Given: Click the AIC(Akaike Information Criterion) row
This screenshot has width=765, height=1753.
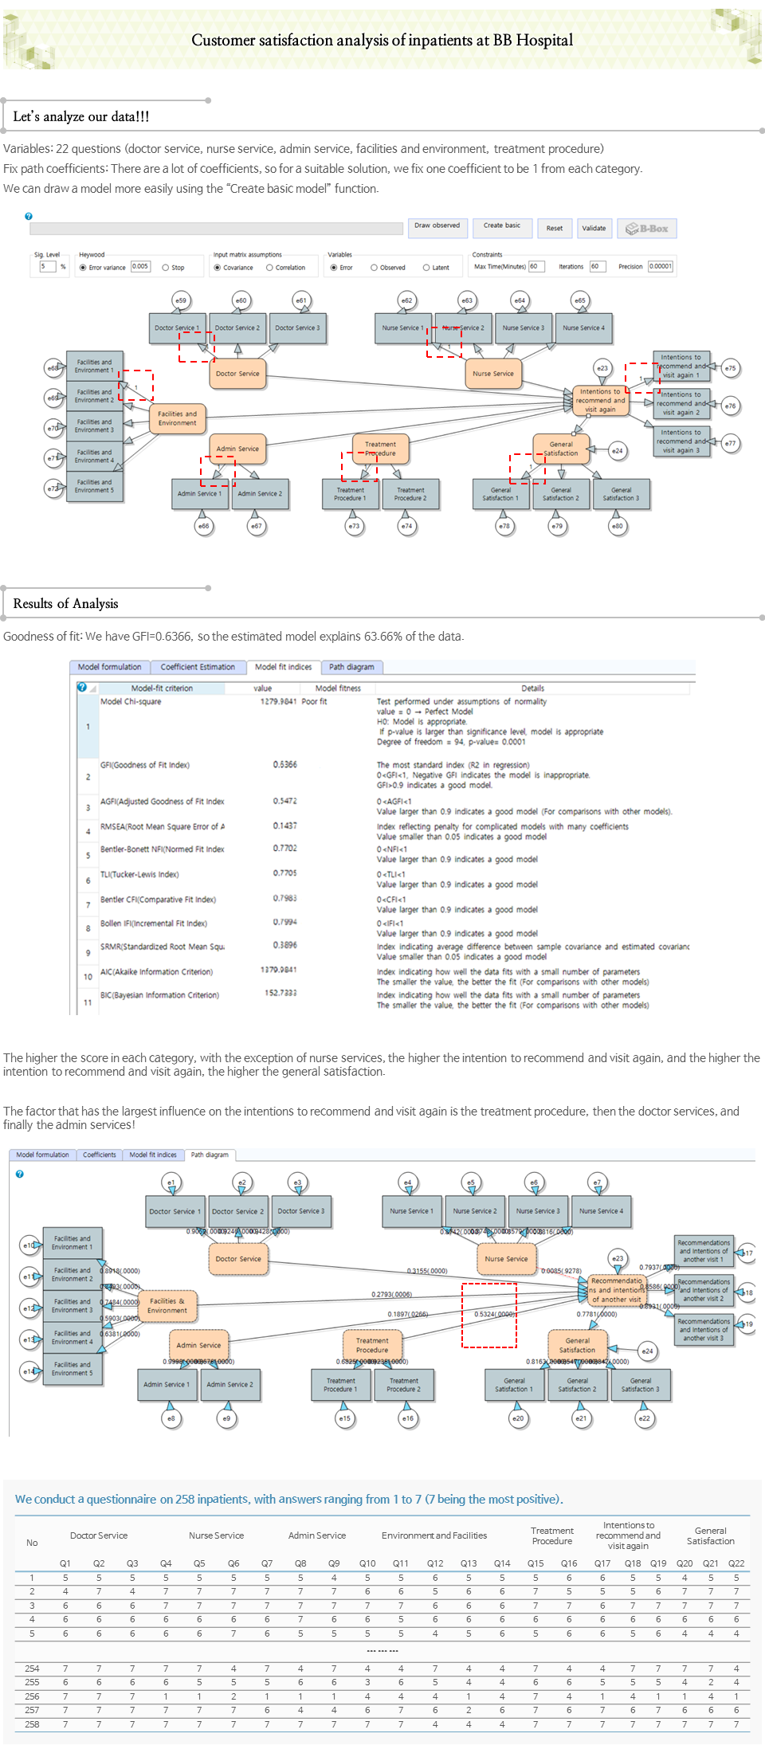Looking at the screenshot, I should pos(382,977).
